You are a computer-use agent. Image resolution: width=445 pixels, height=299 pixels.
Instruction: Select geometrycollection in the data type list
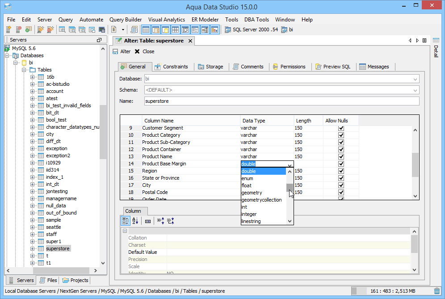tap(263, 200)
